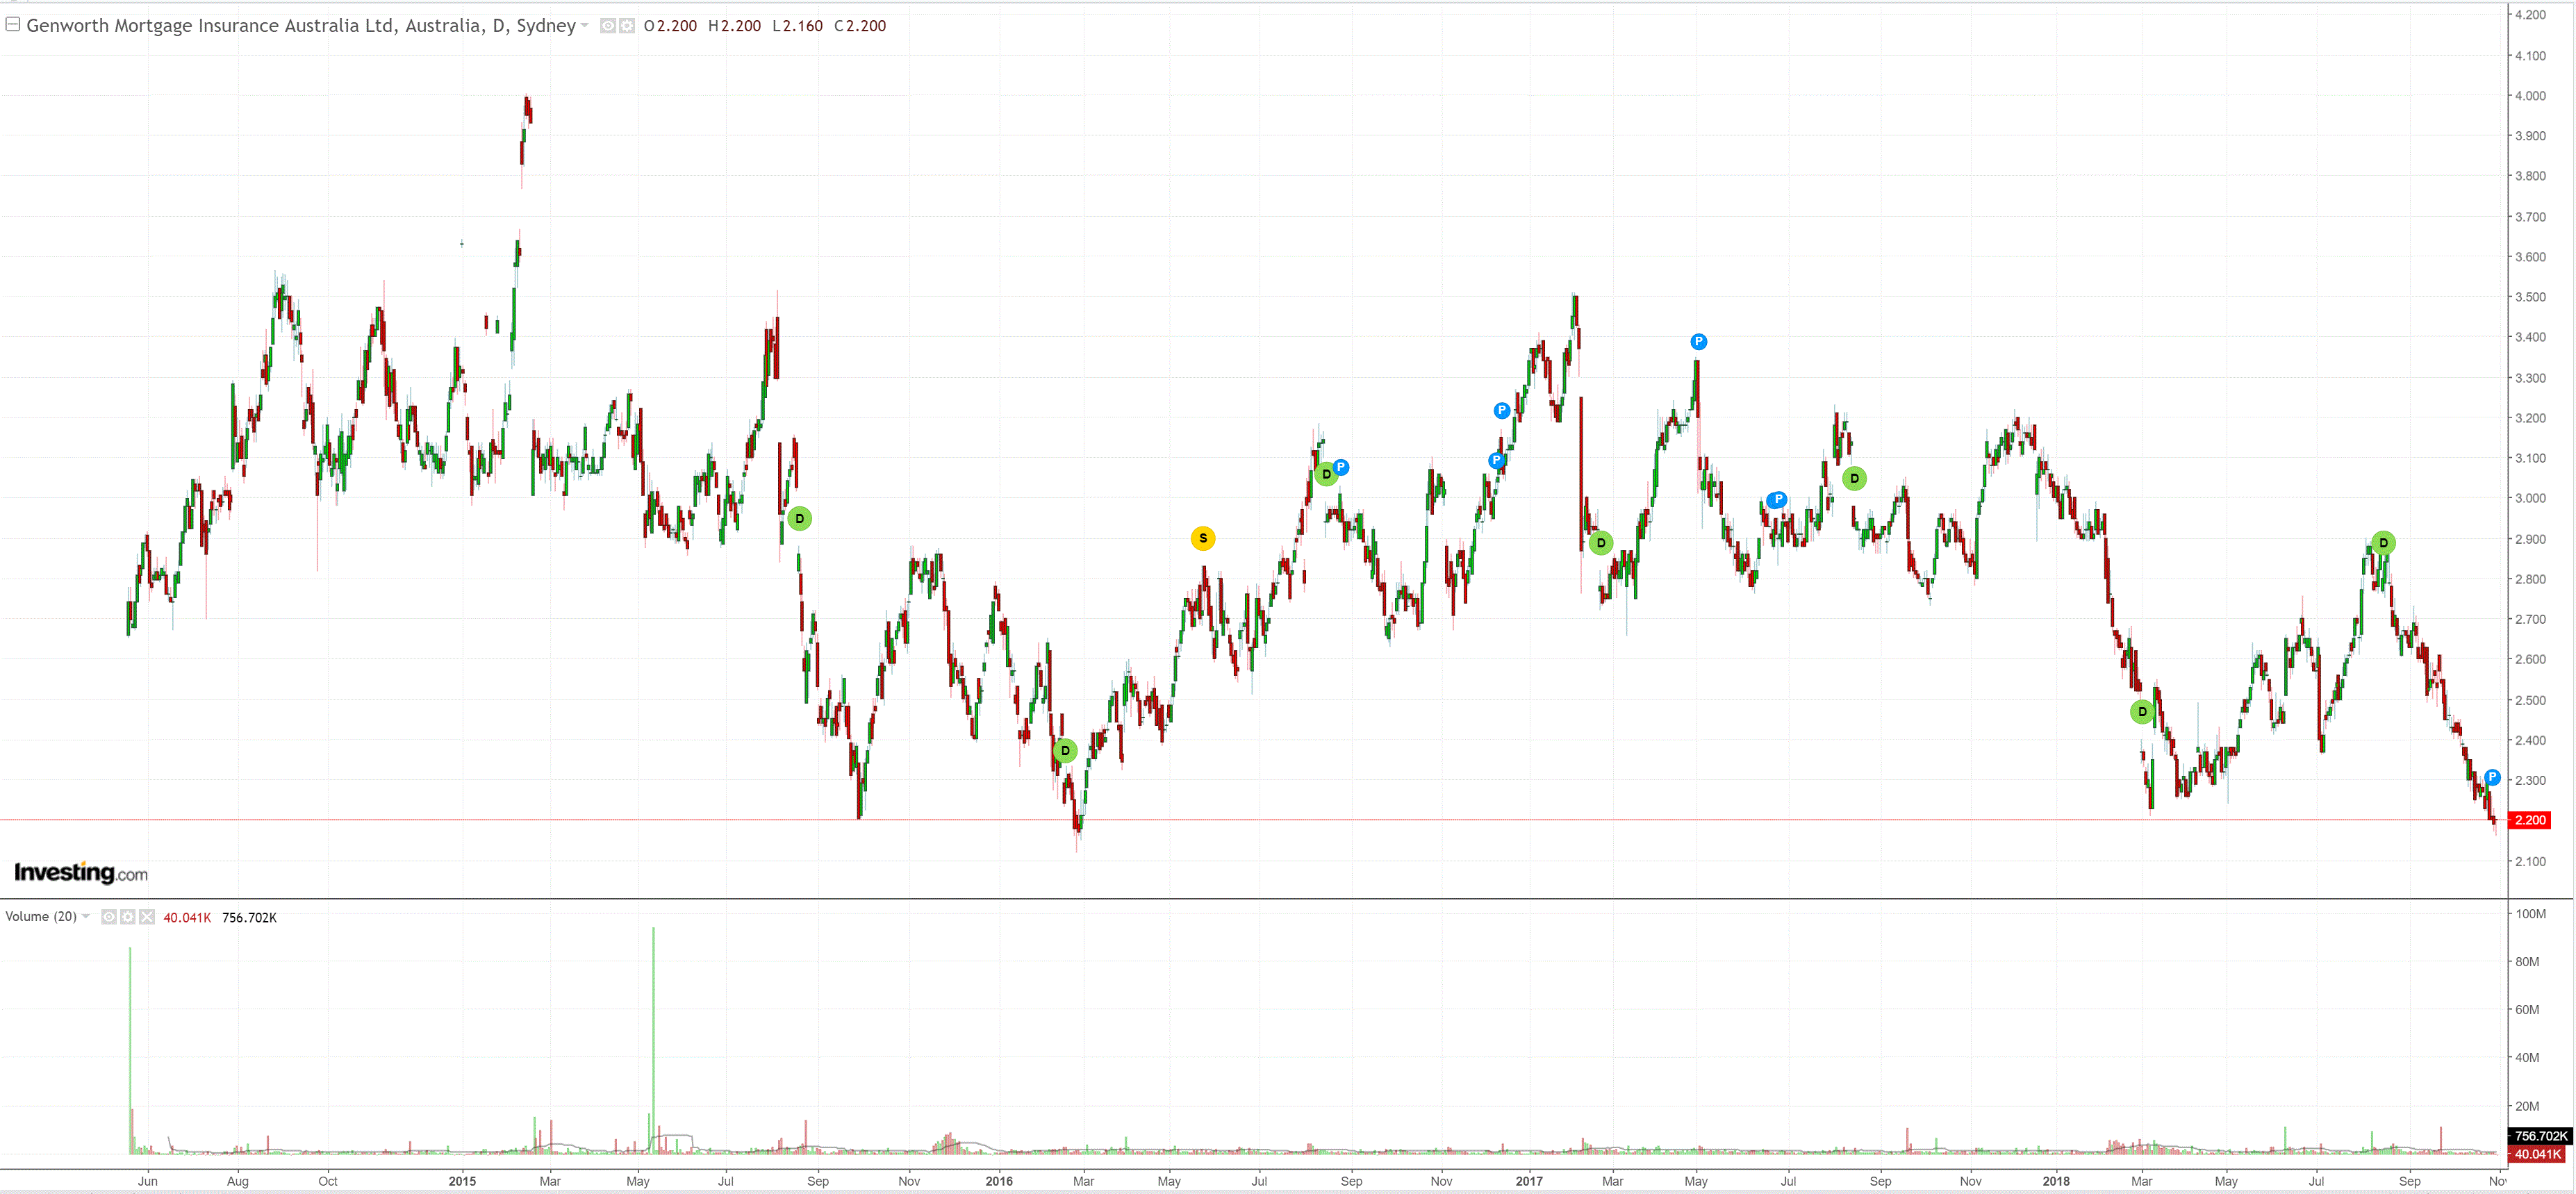2576x1194 pixels.
Task: Open the Investing.com logo link
Action: pyautogui.click(x=80, y=872)
